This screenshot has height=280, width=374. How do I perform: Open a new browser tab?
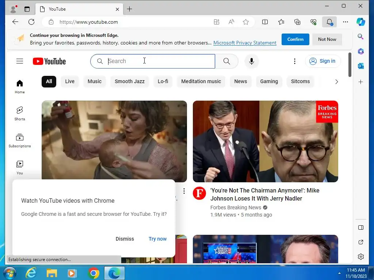[129, 9]
